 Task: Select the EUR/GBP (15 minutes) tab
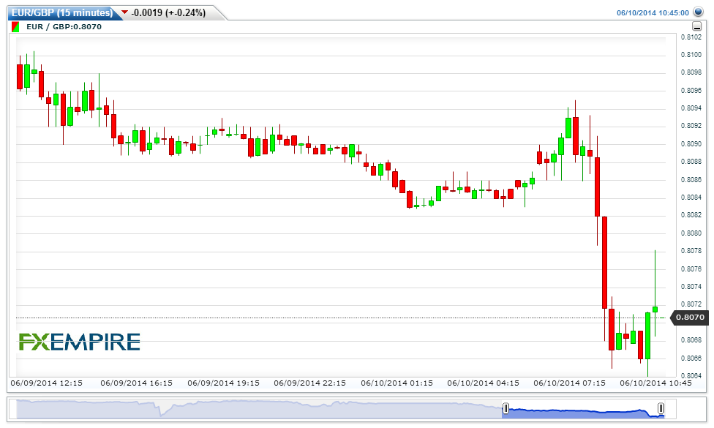tap(62, 12)
